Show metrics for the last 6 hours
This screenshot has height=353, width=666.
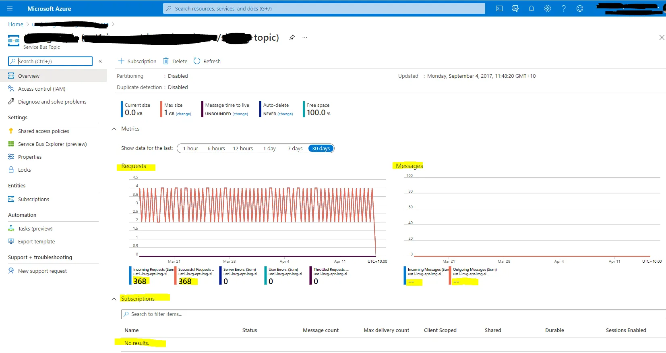coord(216,148)
